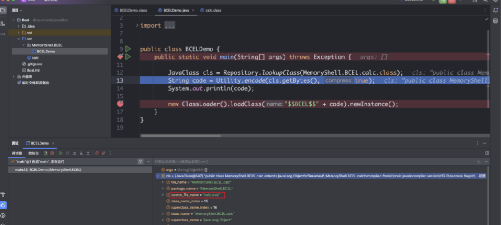Select BCELDemo in the project tree
This screenshot has width=501, height=225.
pyautogui.click(x=60, y=52)
